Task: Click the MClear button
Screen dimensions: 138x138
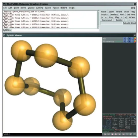Action: coord(132,17)
